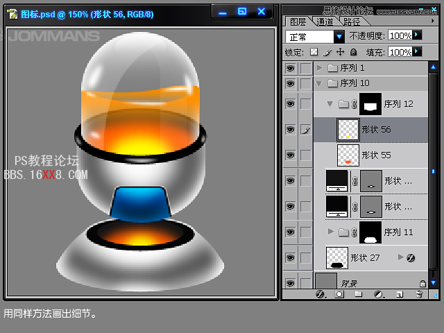Click the layer style (fx) button
This screenshot has height=333, width=444.
[x=321, y=294]
